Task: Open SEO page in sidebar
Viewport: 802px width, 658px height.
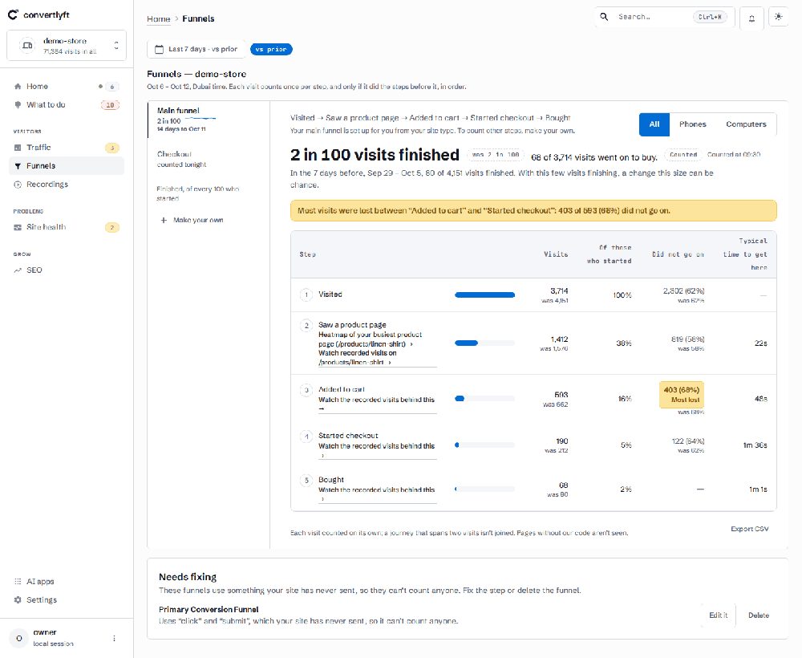Action: pos(67,270)
